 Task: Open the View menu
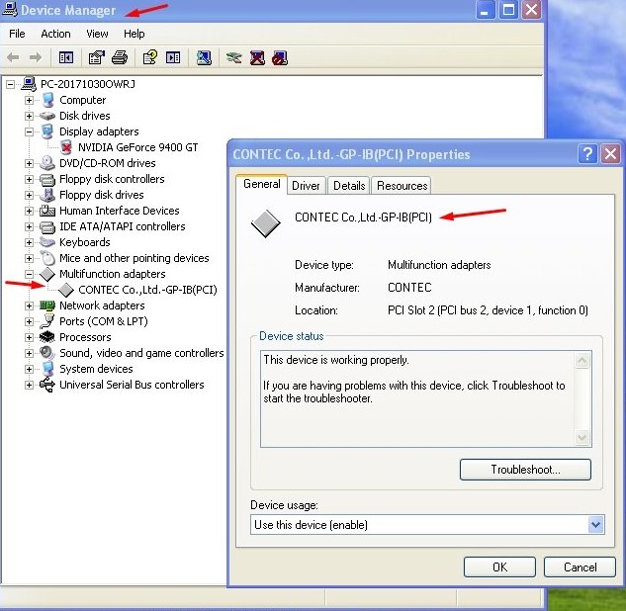[x=97, y=34]
